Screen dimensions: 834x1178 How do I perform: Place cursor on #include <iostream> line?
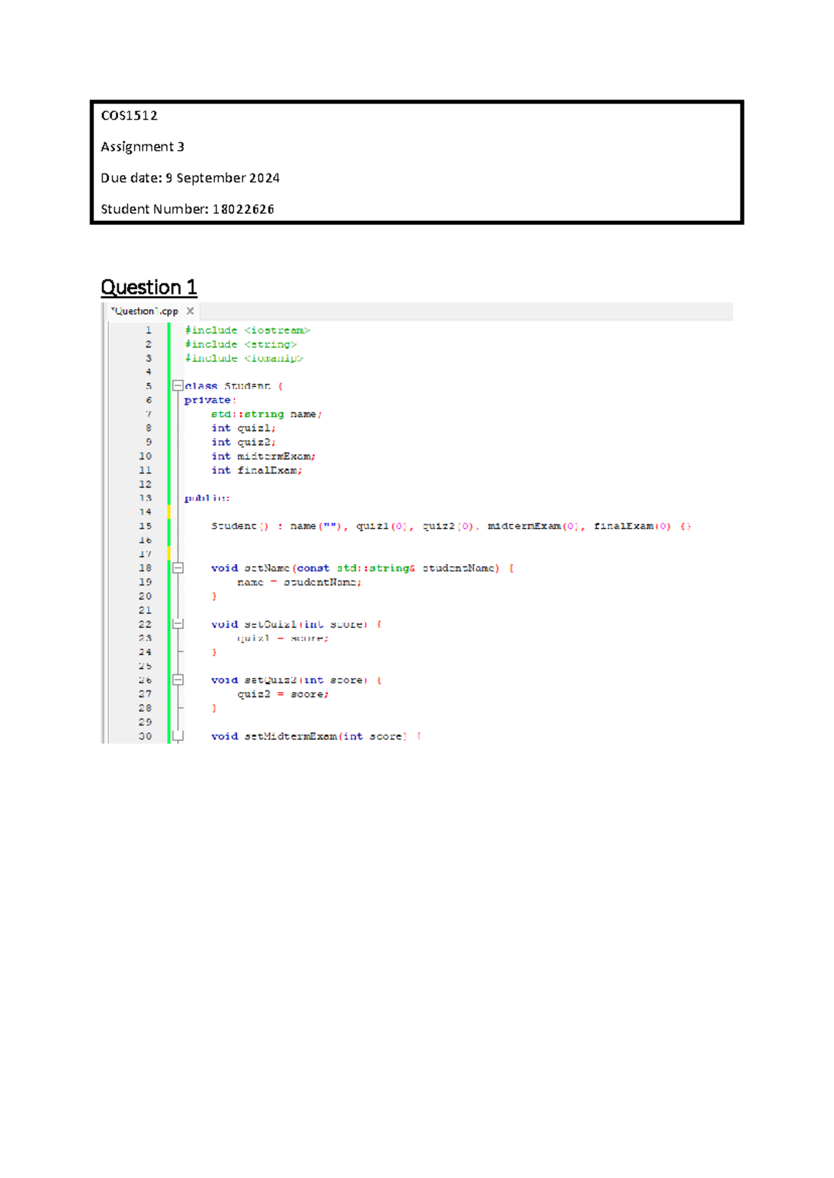pyautogui.click(x=247, y=331)
